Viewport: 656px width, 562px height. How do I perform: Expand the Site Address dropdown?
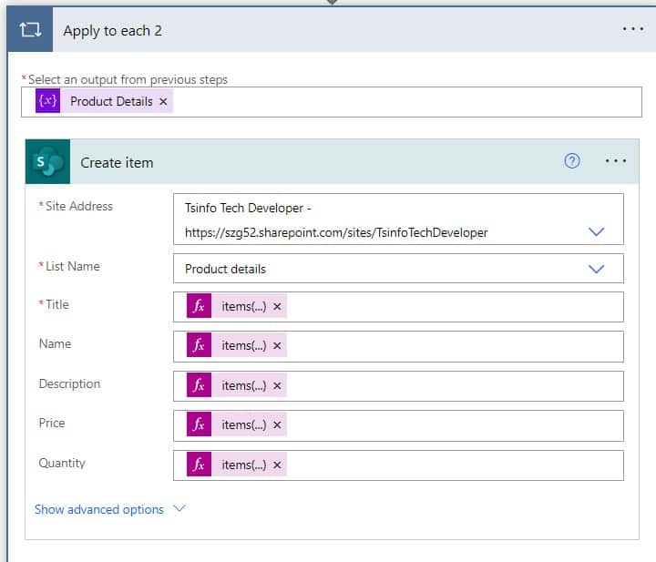click(596, 231)
